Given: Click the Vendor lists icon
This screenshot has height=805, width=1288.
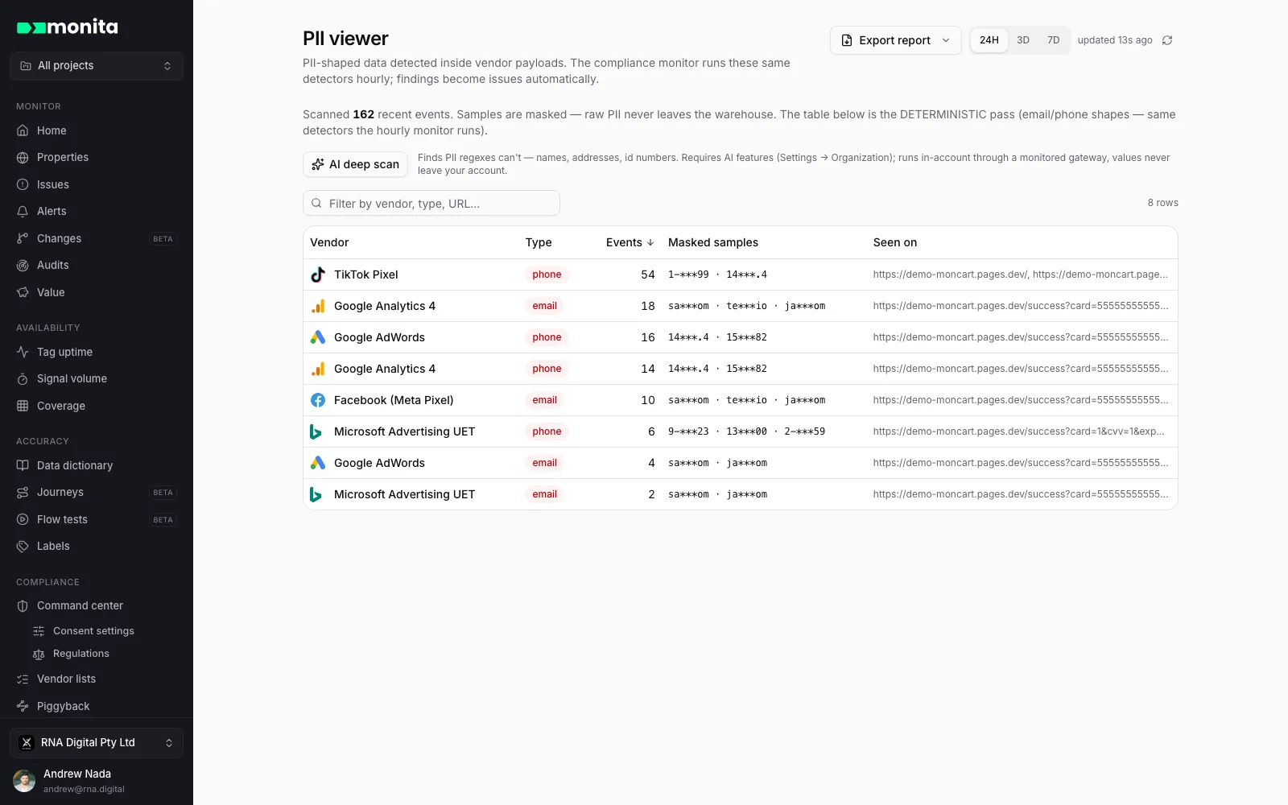Looking at the screenshot, I should click(x=23, y=679).
